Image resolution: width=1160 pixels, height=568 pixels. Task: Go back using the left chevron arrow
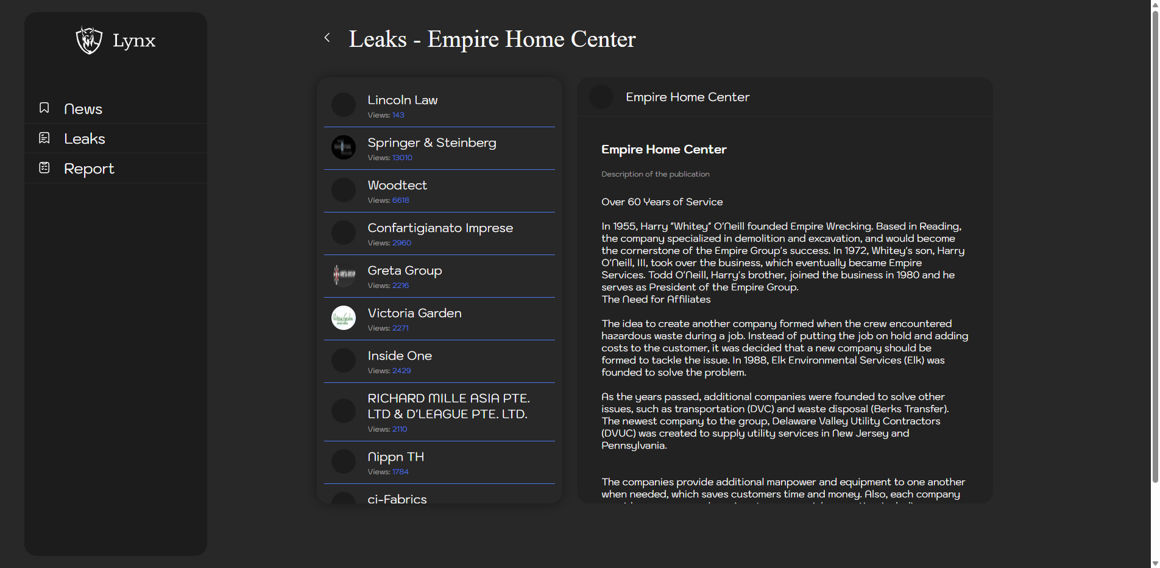[327, 38]
